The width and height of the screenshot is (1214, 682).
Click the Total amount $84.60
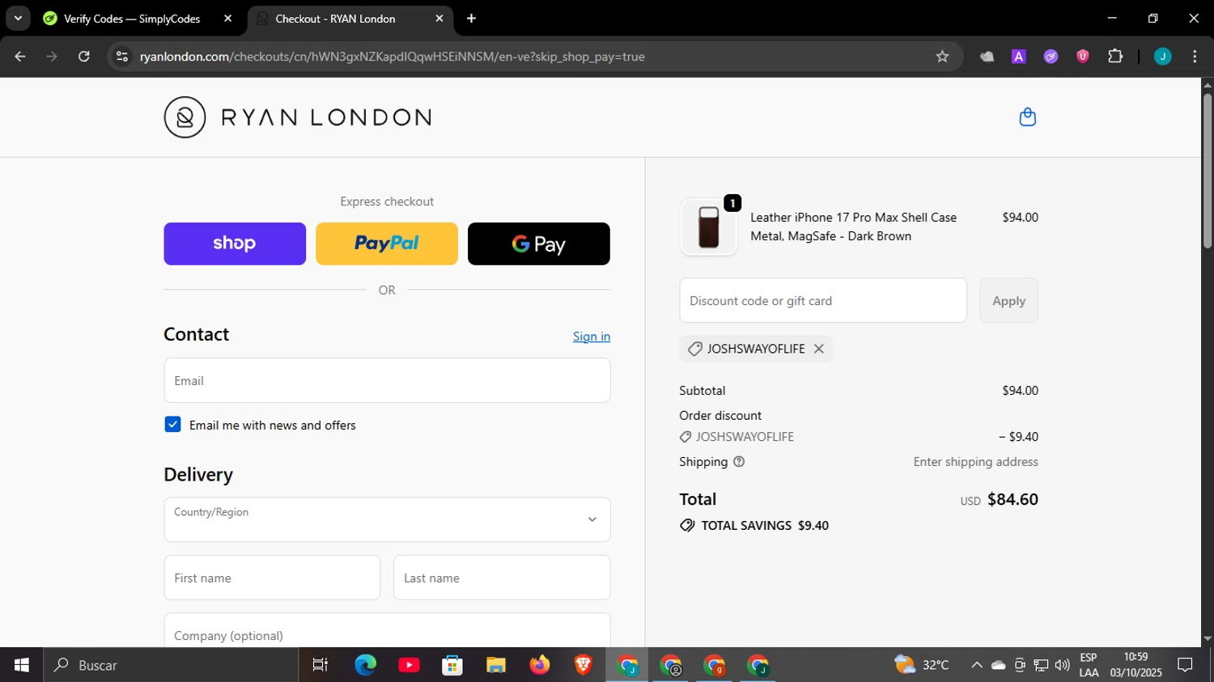(x=1012, y=499)
